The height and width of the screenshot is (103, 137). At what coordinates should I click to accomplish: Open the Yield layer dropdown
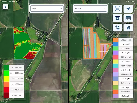tap(47, 8)
